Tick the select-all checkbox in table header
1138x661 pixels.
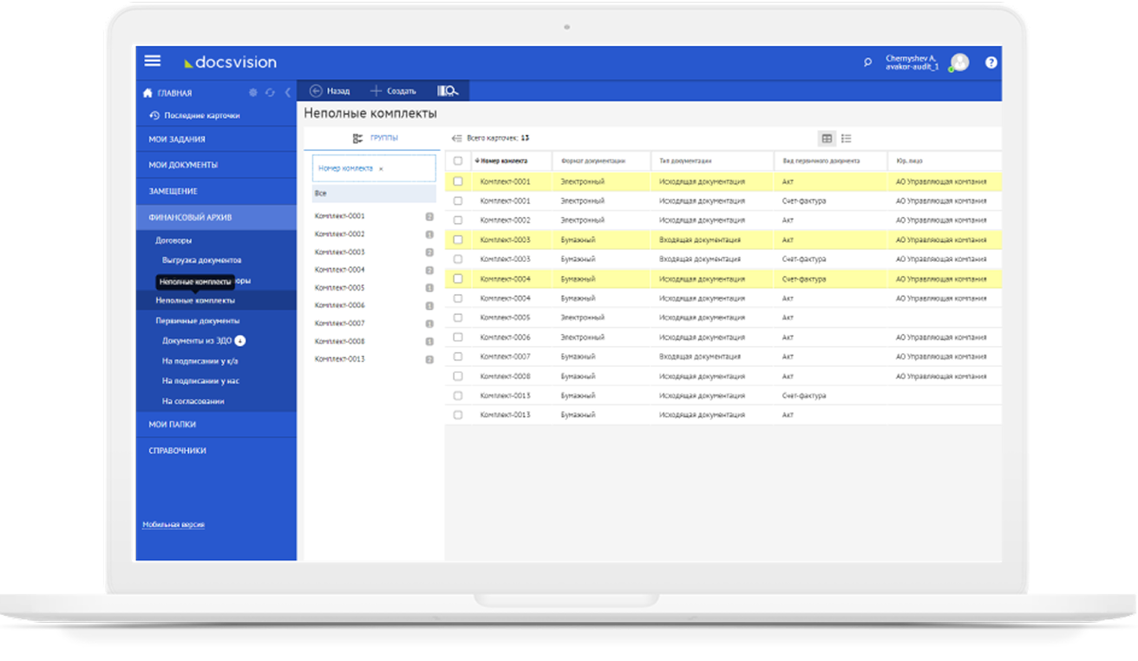click(x=458, y=161)
